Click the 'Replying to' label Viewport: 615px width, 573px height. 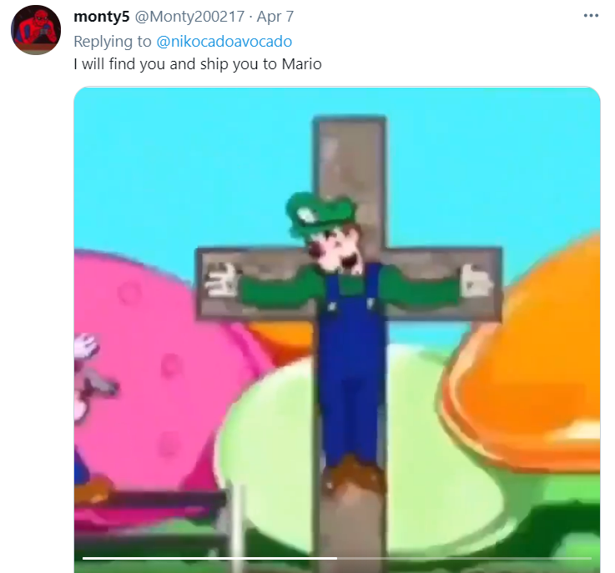click(112, 41)
